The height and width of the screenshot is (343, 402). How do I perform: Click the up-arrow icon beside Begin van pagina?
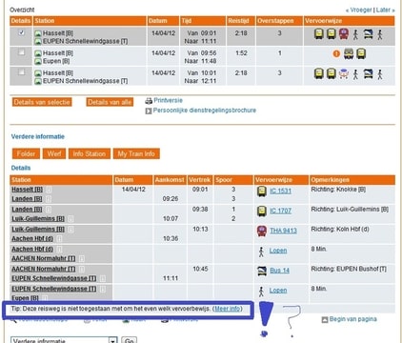(x=325, y=320)
